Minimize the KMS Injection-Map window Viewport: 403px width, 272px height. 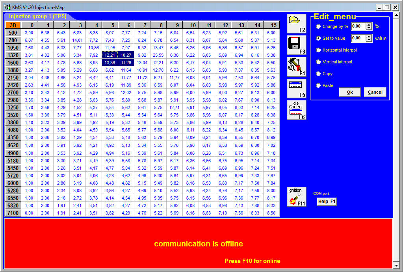point(379,7)
